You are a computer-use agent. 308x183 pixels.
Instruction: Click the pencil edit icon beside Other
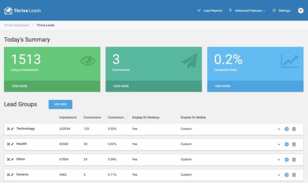click(x=12, y=160)
